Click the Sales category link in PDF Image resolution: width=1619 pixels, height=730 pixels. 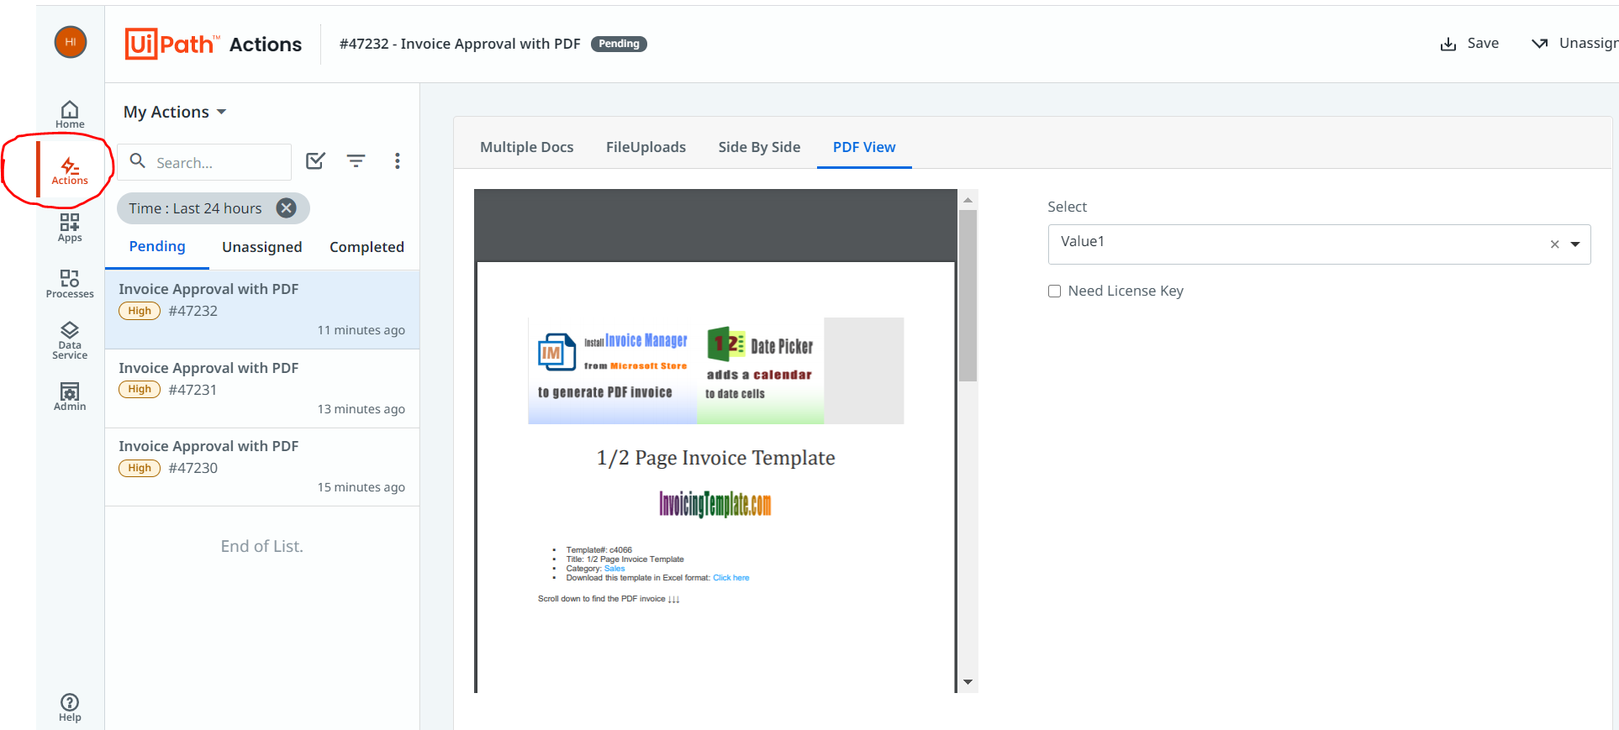(614, 569)
